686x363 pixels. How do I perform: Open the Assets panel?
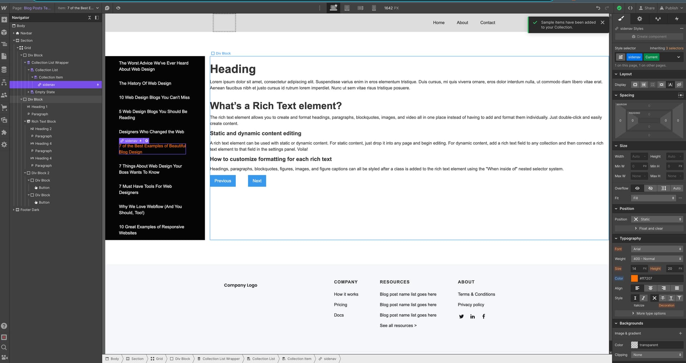pyautogui.click(x=4, y=120)
